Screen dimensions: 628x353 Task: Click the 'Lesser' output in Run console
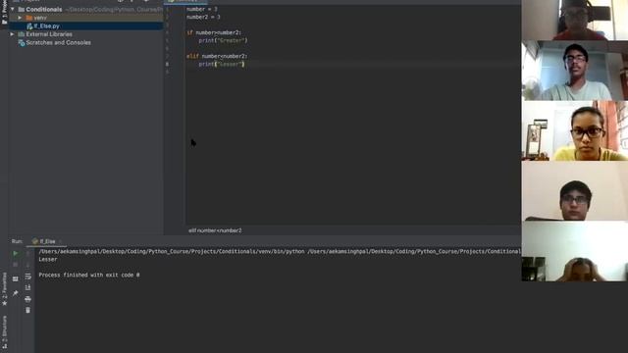pyautogui.click(x=48, y=259)
